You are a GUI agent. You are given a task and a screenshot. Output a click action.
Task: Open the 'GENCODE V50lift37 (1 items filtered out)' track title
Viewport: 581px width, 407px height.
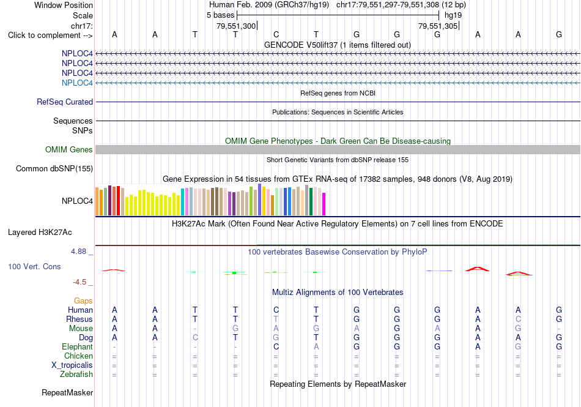pos(337,45)
